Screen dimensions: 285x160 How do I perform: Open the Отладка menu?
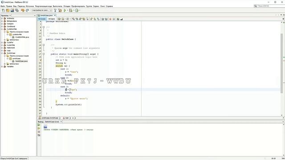(67, 6)
